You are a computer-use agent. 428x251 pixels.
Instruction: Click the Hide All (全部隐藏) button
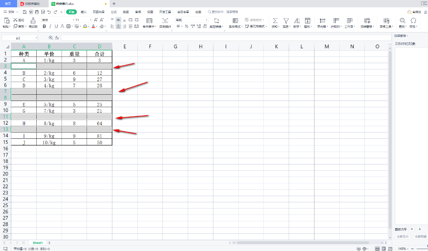(420, 237)
